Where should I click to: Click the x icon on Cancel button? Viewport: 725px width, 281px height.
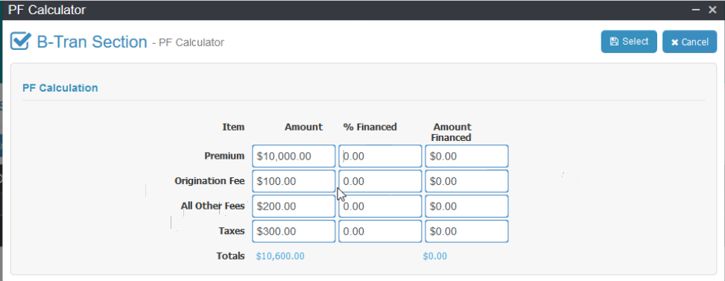[674, 42]
